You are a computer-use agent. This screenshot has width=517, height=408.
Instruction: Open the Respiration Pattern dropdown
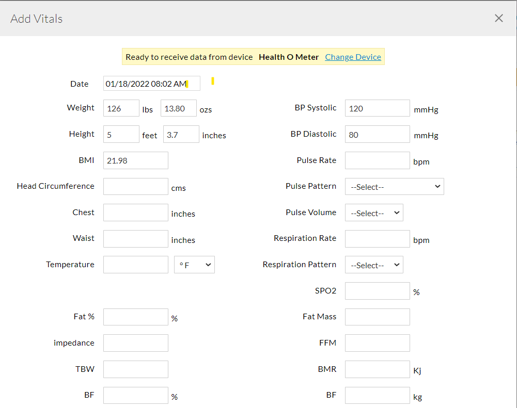pos(373,265)
